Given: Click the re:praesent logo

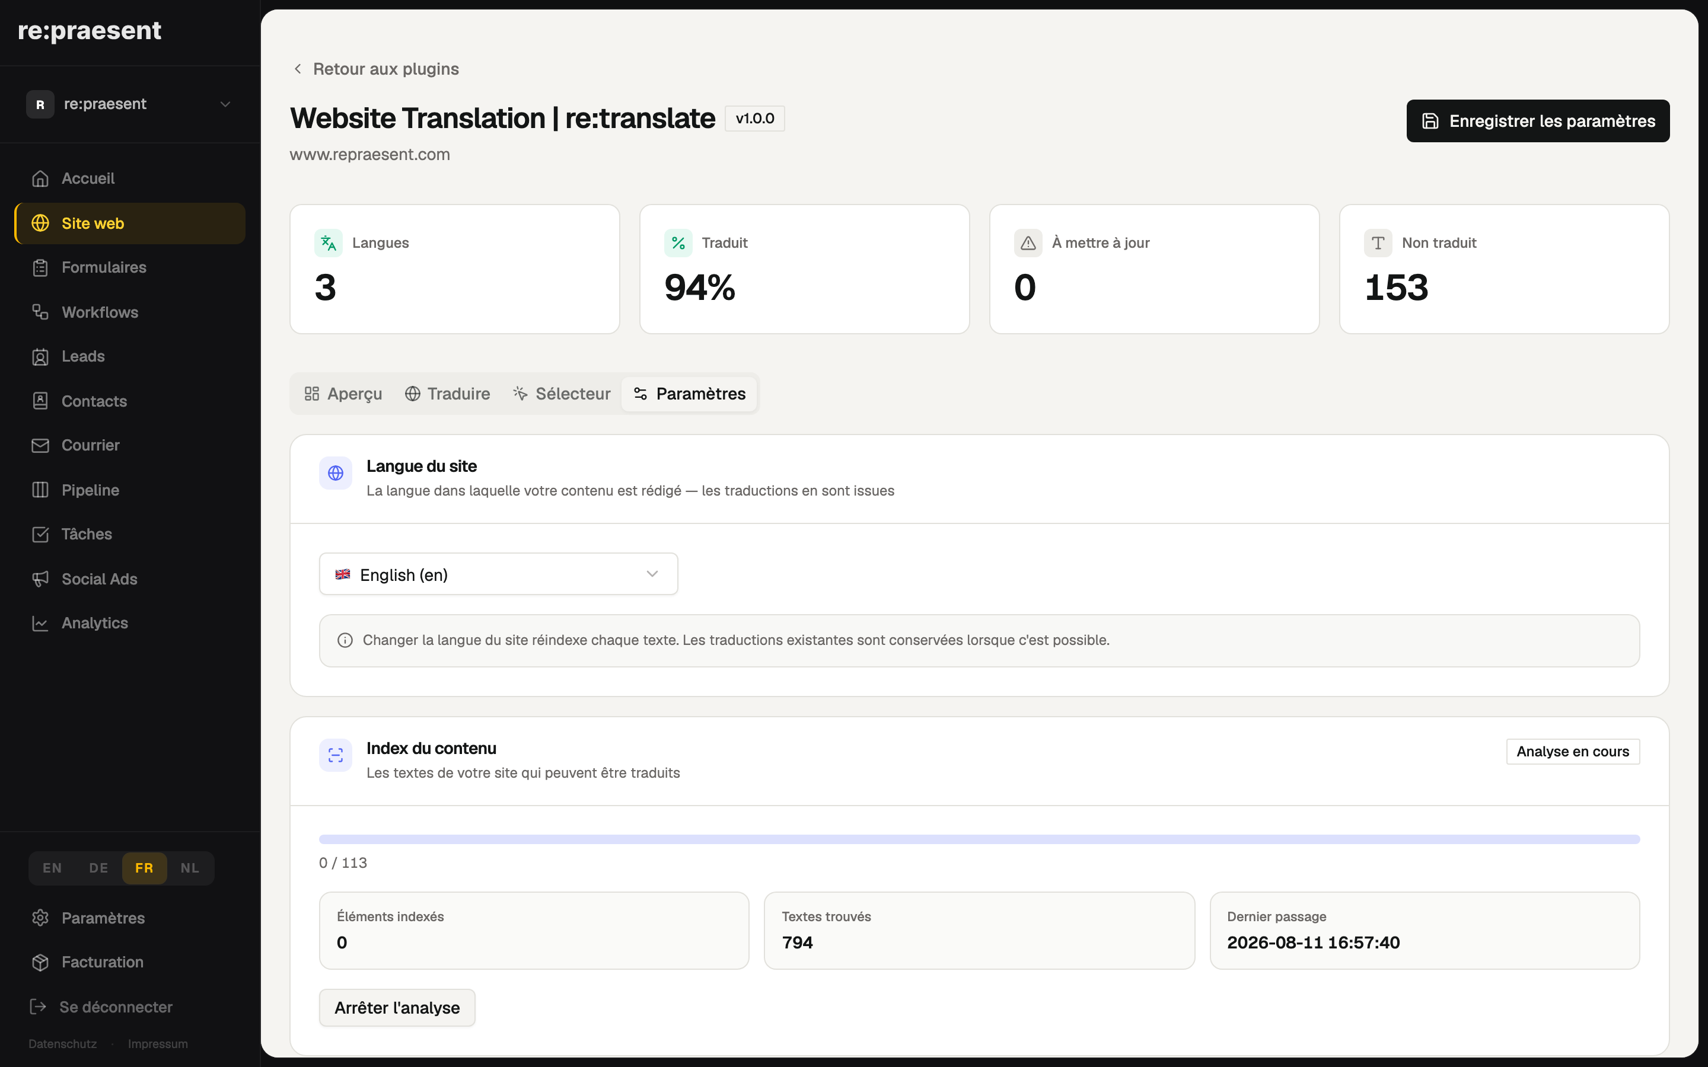Looking at the screenshot, I should click(x=90, y=31).
